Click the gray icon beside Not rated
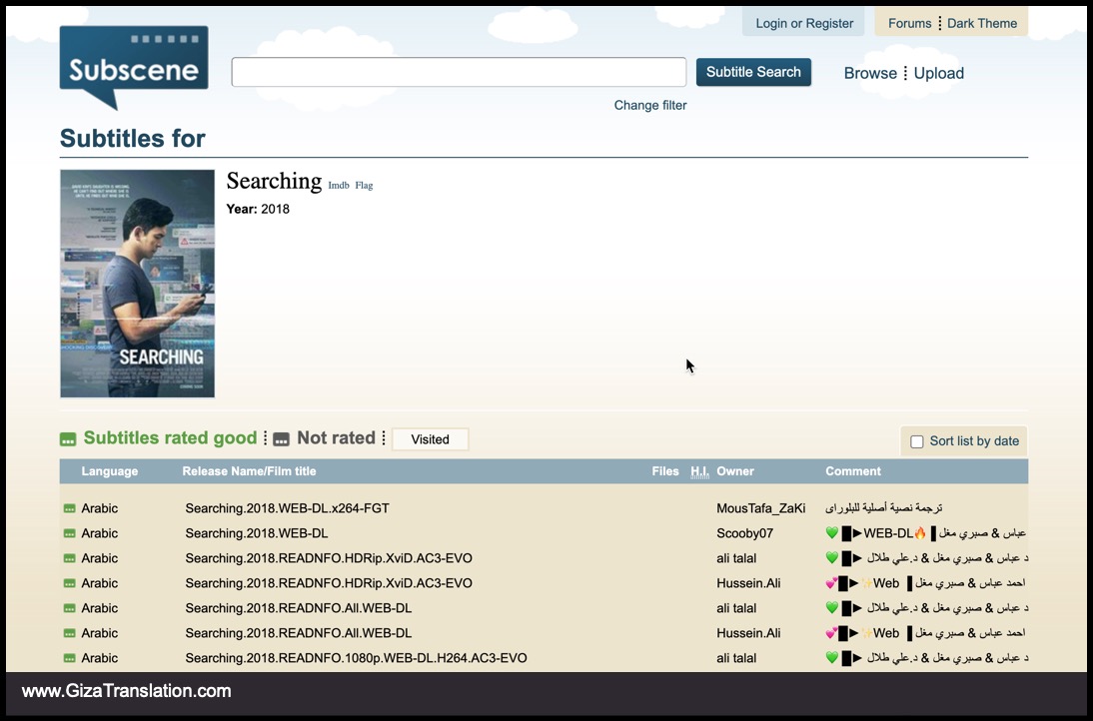Viewport: 1093px width, 721px height. tap(282, 439)
